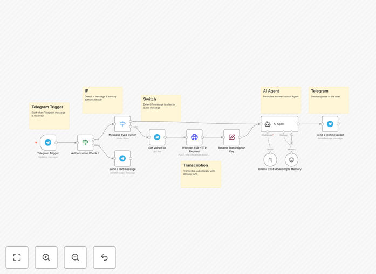Click the AI Agent Tool plus connector
The image size is (376, 274).
coord(292,143)
